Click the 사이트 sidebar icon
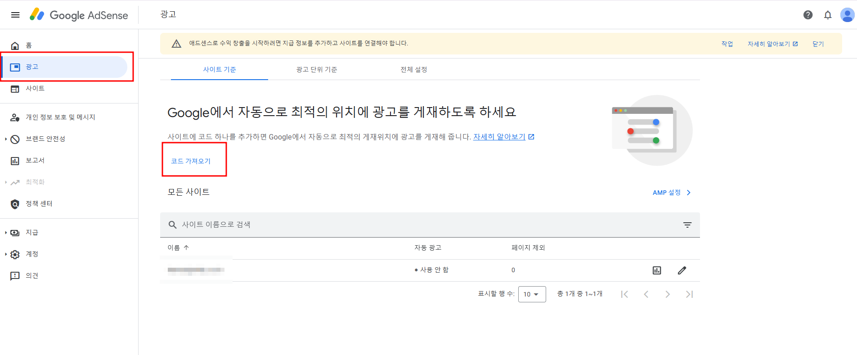 15,89
